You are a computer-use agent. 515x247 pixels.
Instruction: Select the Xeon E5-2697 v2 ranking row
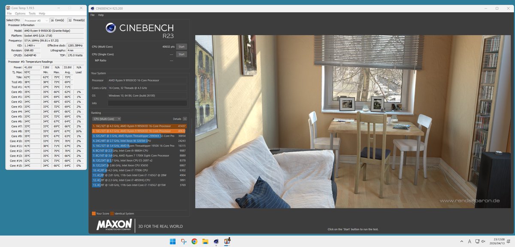139,160
